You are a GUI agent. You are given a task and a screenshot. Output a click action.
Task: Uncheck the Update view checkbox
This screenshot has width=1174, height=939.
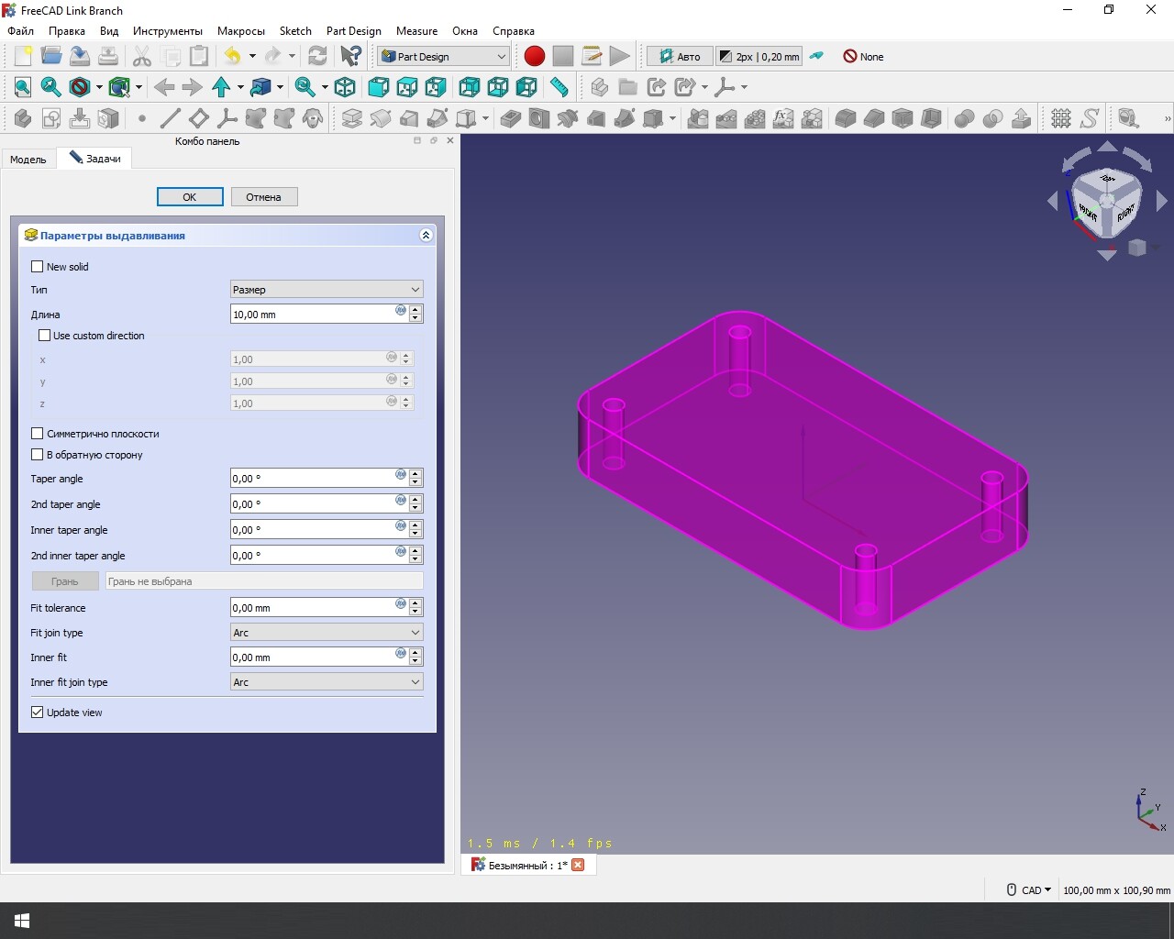click(38, 713)
